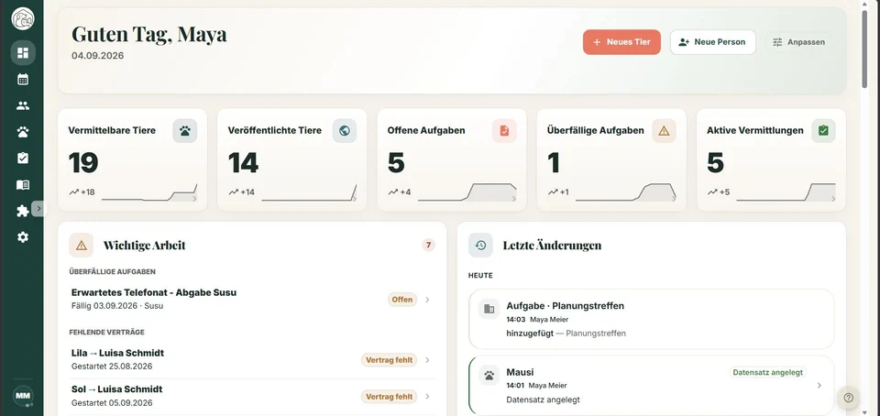The image size is (880, 416).
Task: Click the document icon on Offene Aufgaben
Action: pos(504,131)
